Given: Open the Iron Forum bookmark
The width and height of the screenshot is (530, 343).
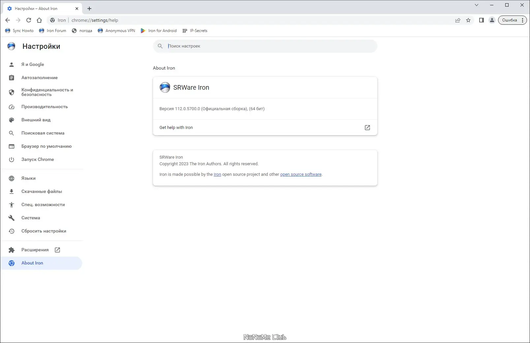Looking at the screenshot, I should tap(53, 30).
